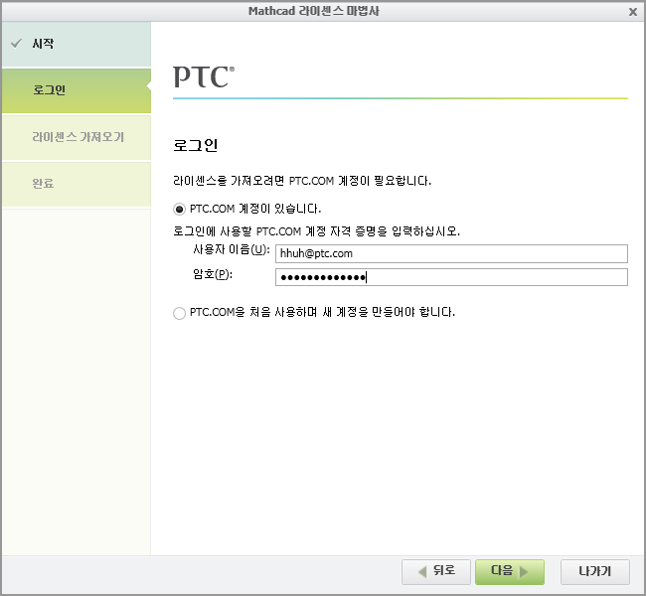Click the 암호(P) label
This screenshot has width=646, height=596.
click(213, 274)
